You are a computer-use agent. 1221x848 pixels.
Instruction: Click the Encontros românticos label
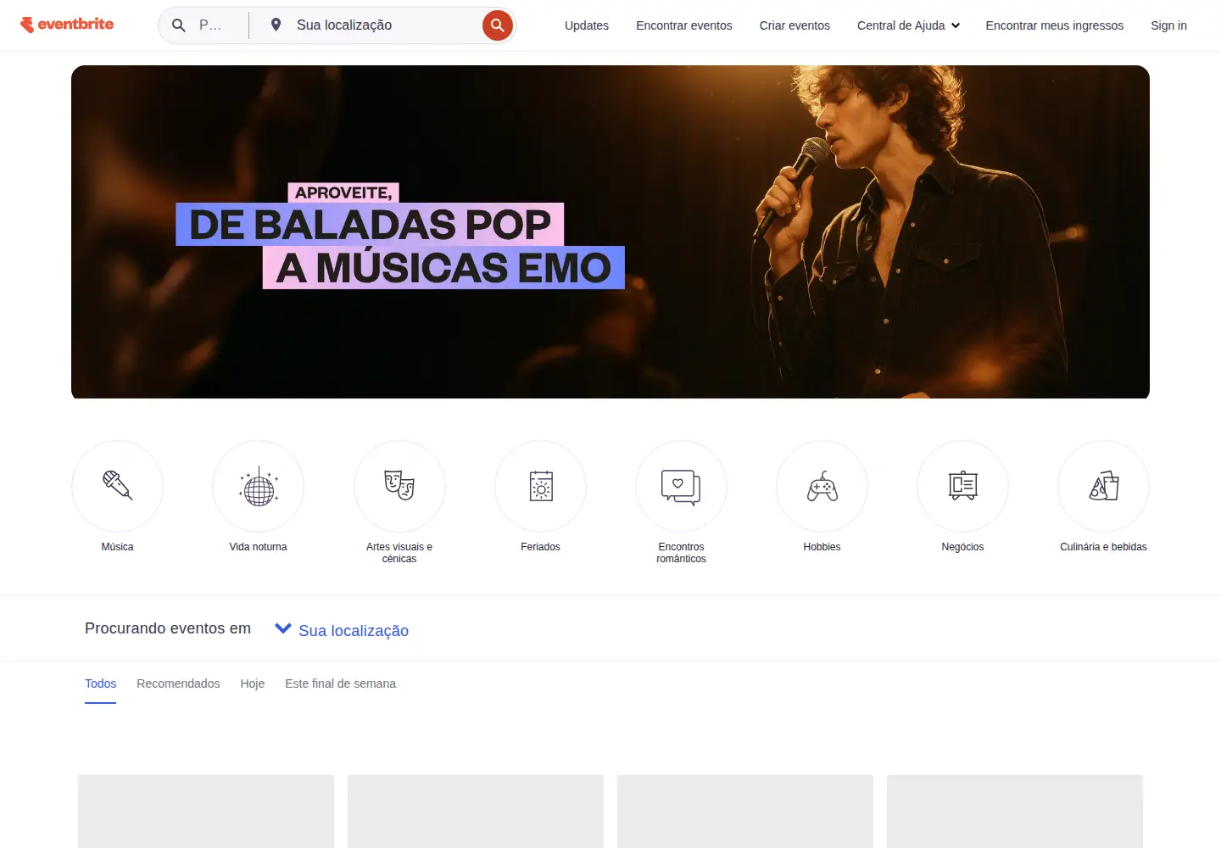tap(682, 553)
